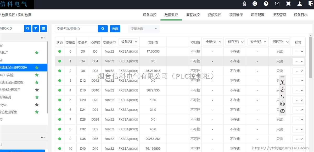Screen dimensions: 314x152
Task: Open the 可读写 column filter dropdown
Action: pyautogui.click(x=280, y=42)
